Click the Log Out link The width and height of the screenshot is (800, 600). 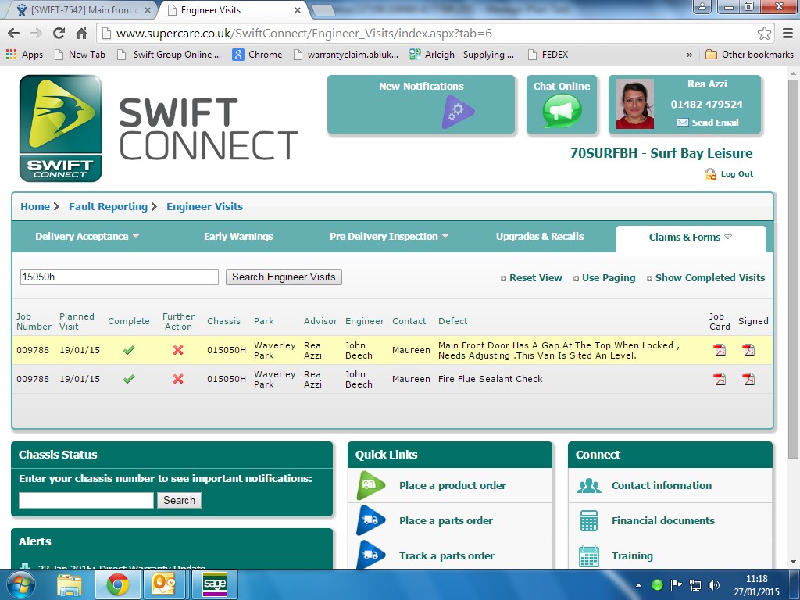[x=737, y=174]
